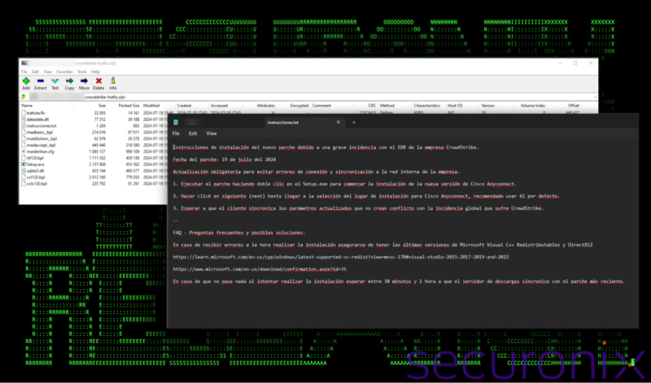Click the Copy toolbar icon
The height and width of the screenshot is (383, 651).
click(x=69, y=83)
